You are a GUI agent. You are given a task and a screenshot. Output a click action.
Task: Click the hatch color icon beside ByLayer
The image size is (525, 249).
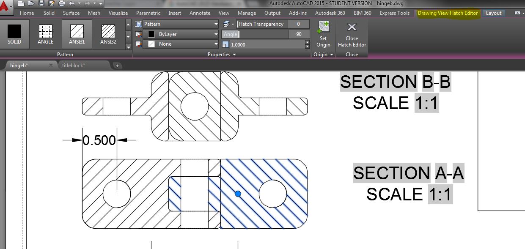click(138, 34)
